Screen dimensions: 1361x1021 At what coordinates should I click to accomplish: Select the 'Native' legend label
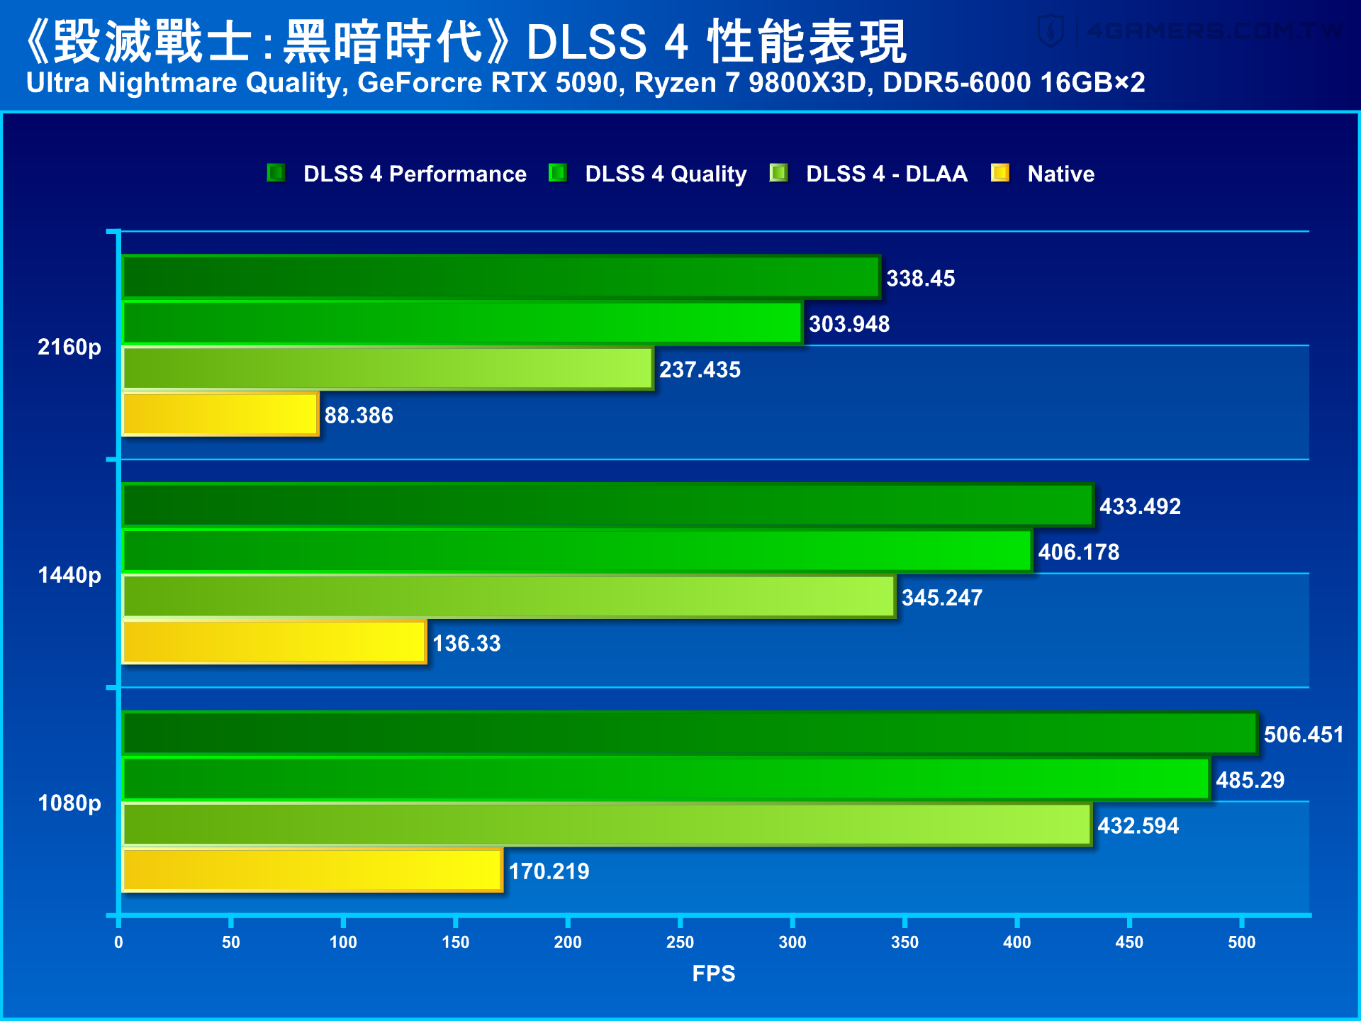1060,174
